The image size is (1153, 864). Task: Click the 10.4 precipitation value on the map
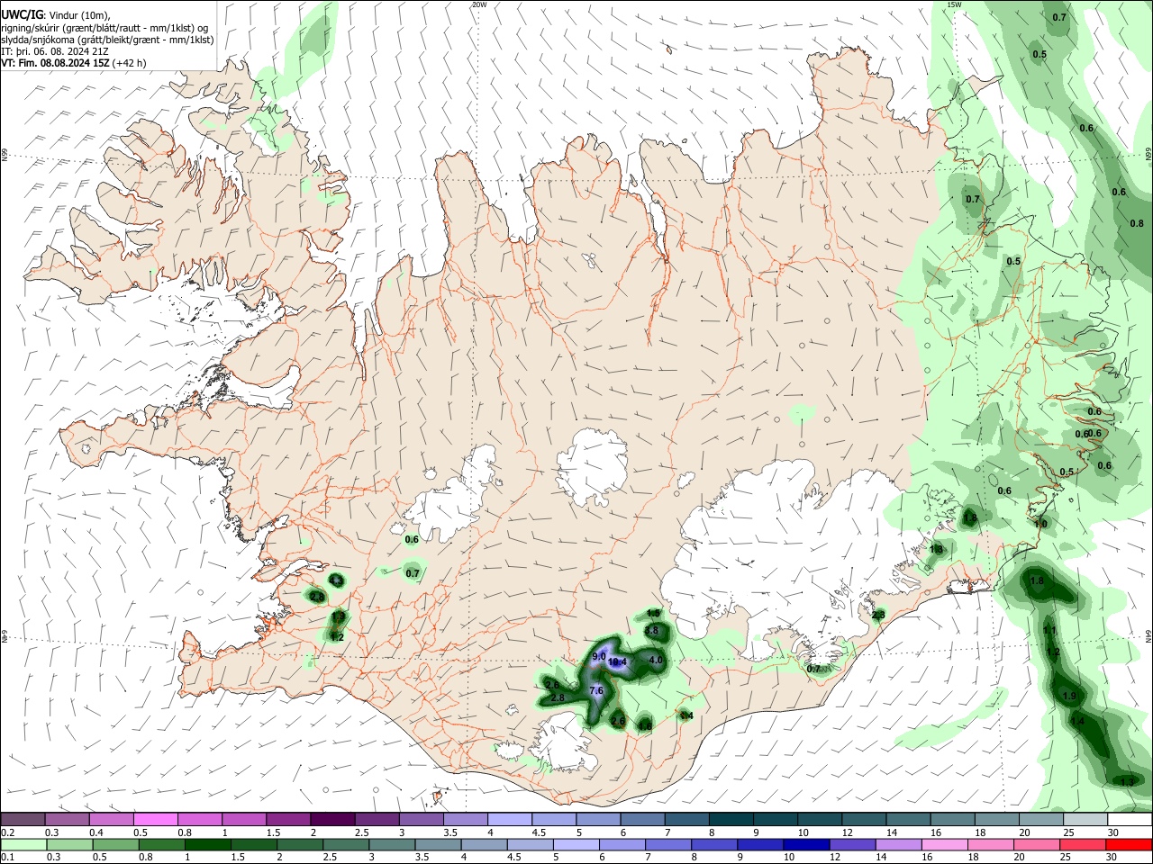617,662
